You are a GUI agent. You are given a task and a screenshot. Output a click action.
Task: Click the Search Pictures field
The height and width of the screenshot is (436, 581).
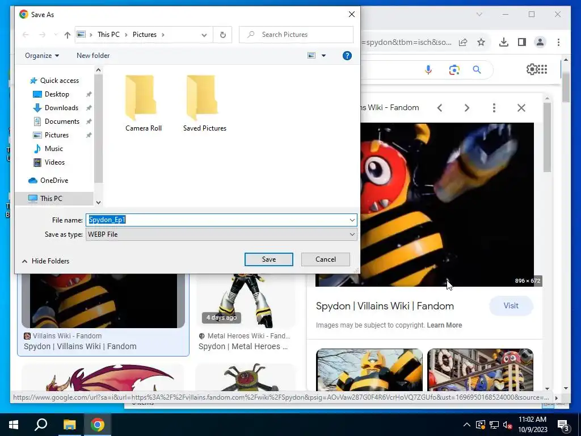296,35
